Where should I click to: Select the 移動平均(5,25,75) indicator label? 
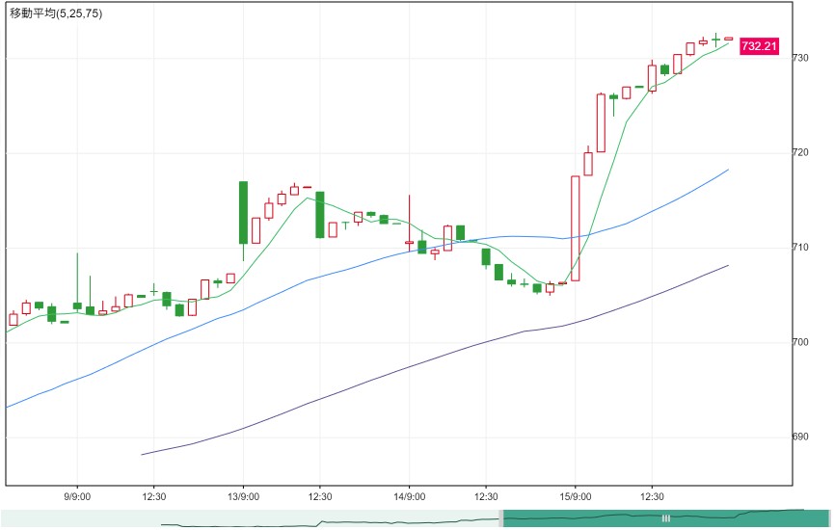click(x=56, y=13)
